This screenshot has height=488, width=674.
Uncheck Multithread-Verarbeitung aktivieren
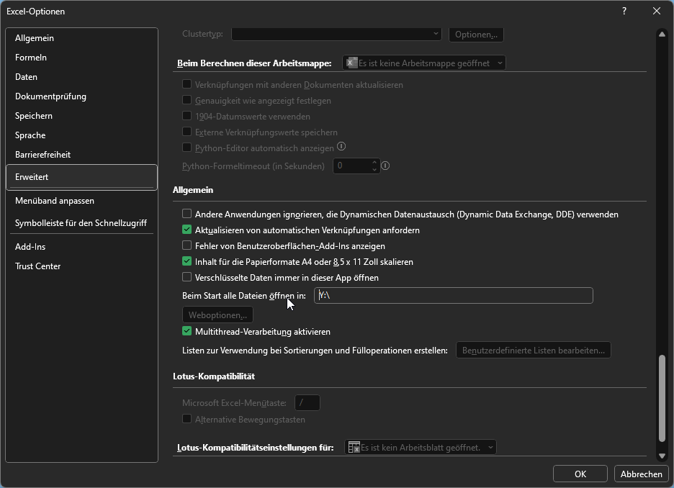coord(187,332)
